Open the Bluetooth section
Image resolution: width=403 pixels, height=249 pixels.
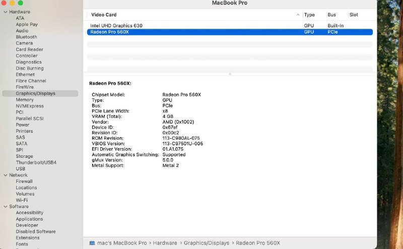tap(27, 37)
